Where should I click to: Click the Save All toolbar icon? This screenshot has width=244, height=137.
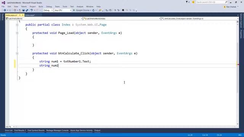click(x=27, y=10)
